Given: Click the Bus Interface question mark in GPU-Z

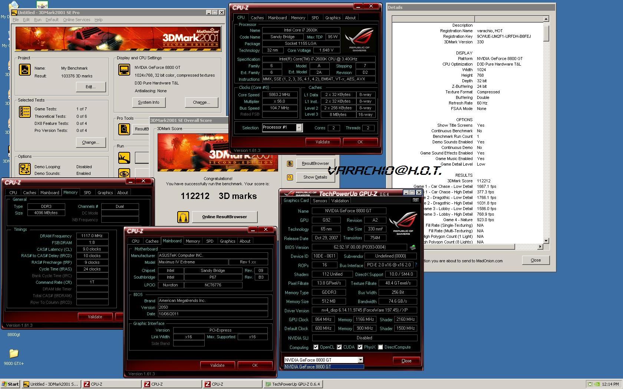Looking at the screenshot, I should (x=416, y=265).
